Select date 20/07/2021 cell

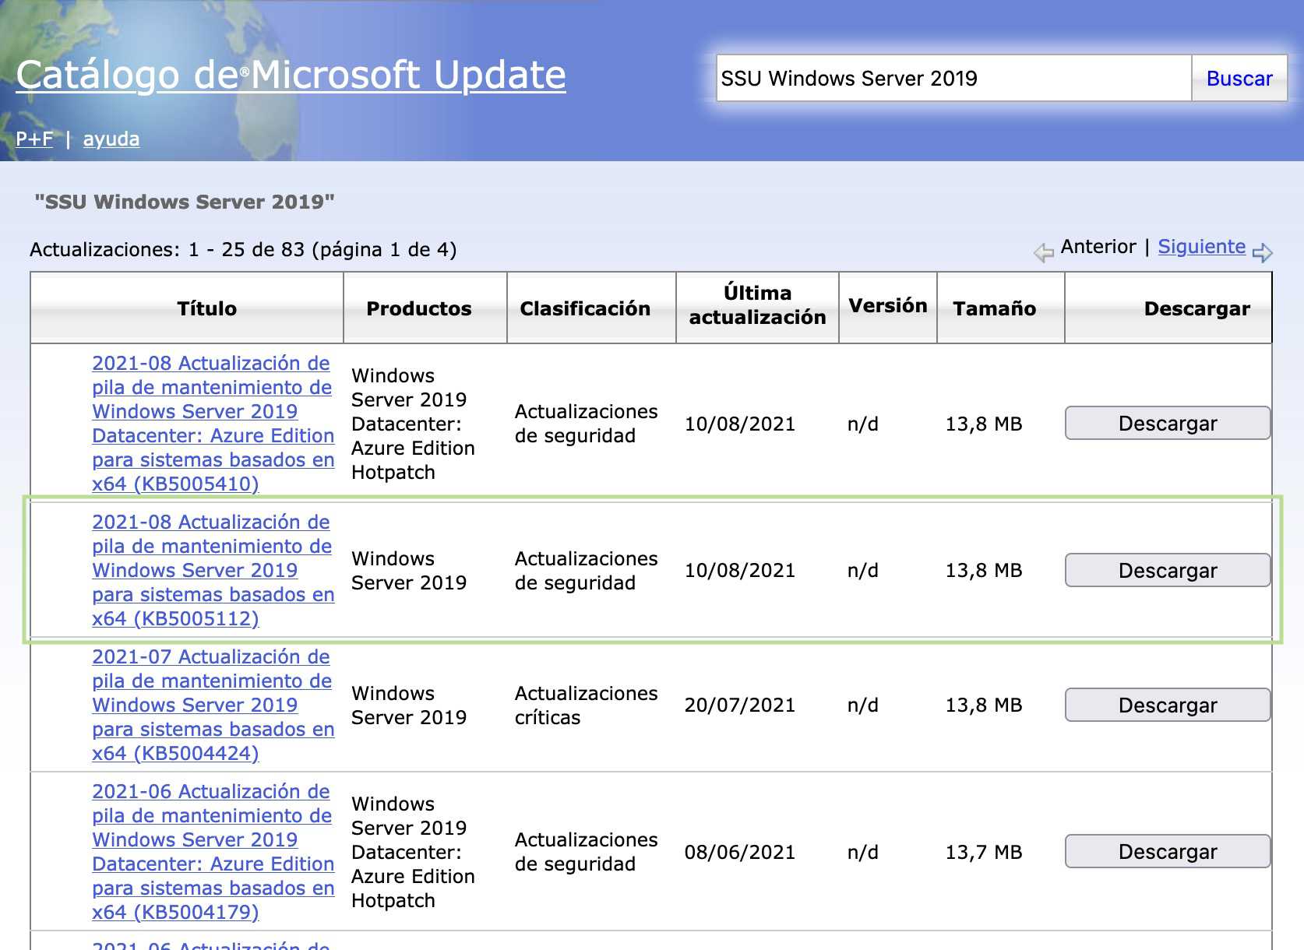tap(740, 705)
